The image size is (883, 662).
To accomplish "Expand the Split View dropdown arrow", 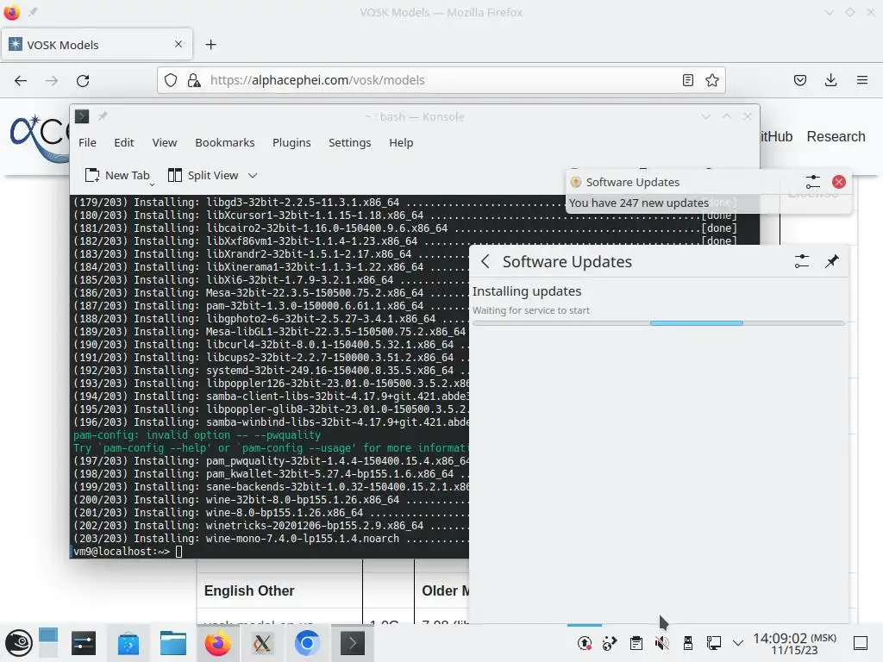I will click(x=253, y=175).
